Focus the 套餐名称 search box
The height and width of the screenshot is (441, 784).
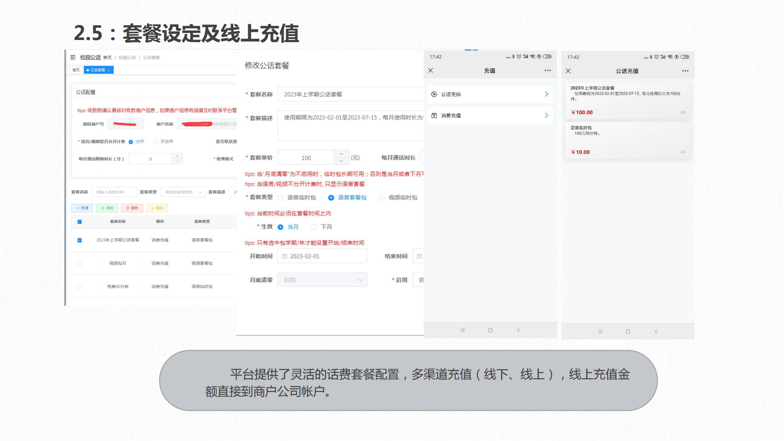[114, 192]
